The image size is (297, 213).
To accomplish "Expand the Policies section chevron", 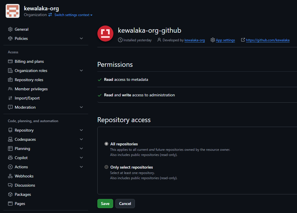I will click(81, 38).
